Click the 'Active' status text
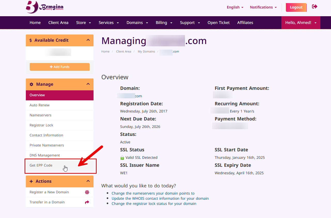Screen dimensions: 331x218 125,142
